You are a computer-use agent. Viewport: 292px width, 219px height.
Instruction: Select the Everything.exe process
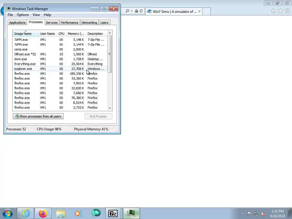tap(60, 64)
